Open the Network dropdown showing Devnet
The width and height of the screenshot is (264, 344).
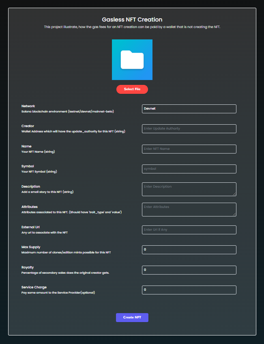189,109
